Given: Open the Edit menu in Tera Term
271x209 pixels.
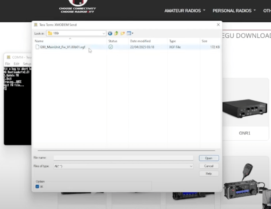Looking at the screenshot, I should 16,64.
